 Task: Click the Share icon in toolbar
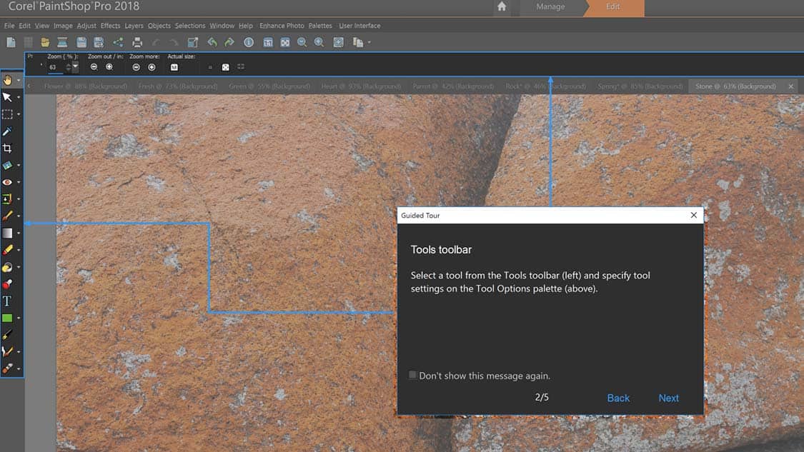118,43
